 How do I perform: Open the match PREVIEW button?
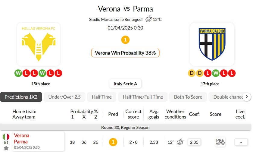[x=220, y=142]
